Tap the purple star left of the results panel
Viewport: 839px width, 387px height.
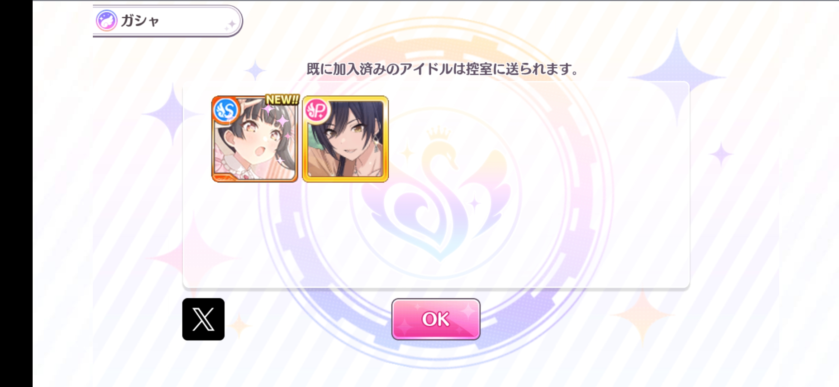(x=173, y=115)
